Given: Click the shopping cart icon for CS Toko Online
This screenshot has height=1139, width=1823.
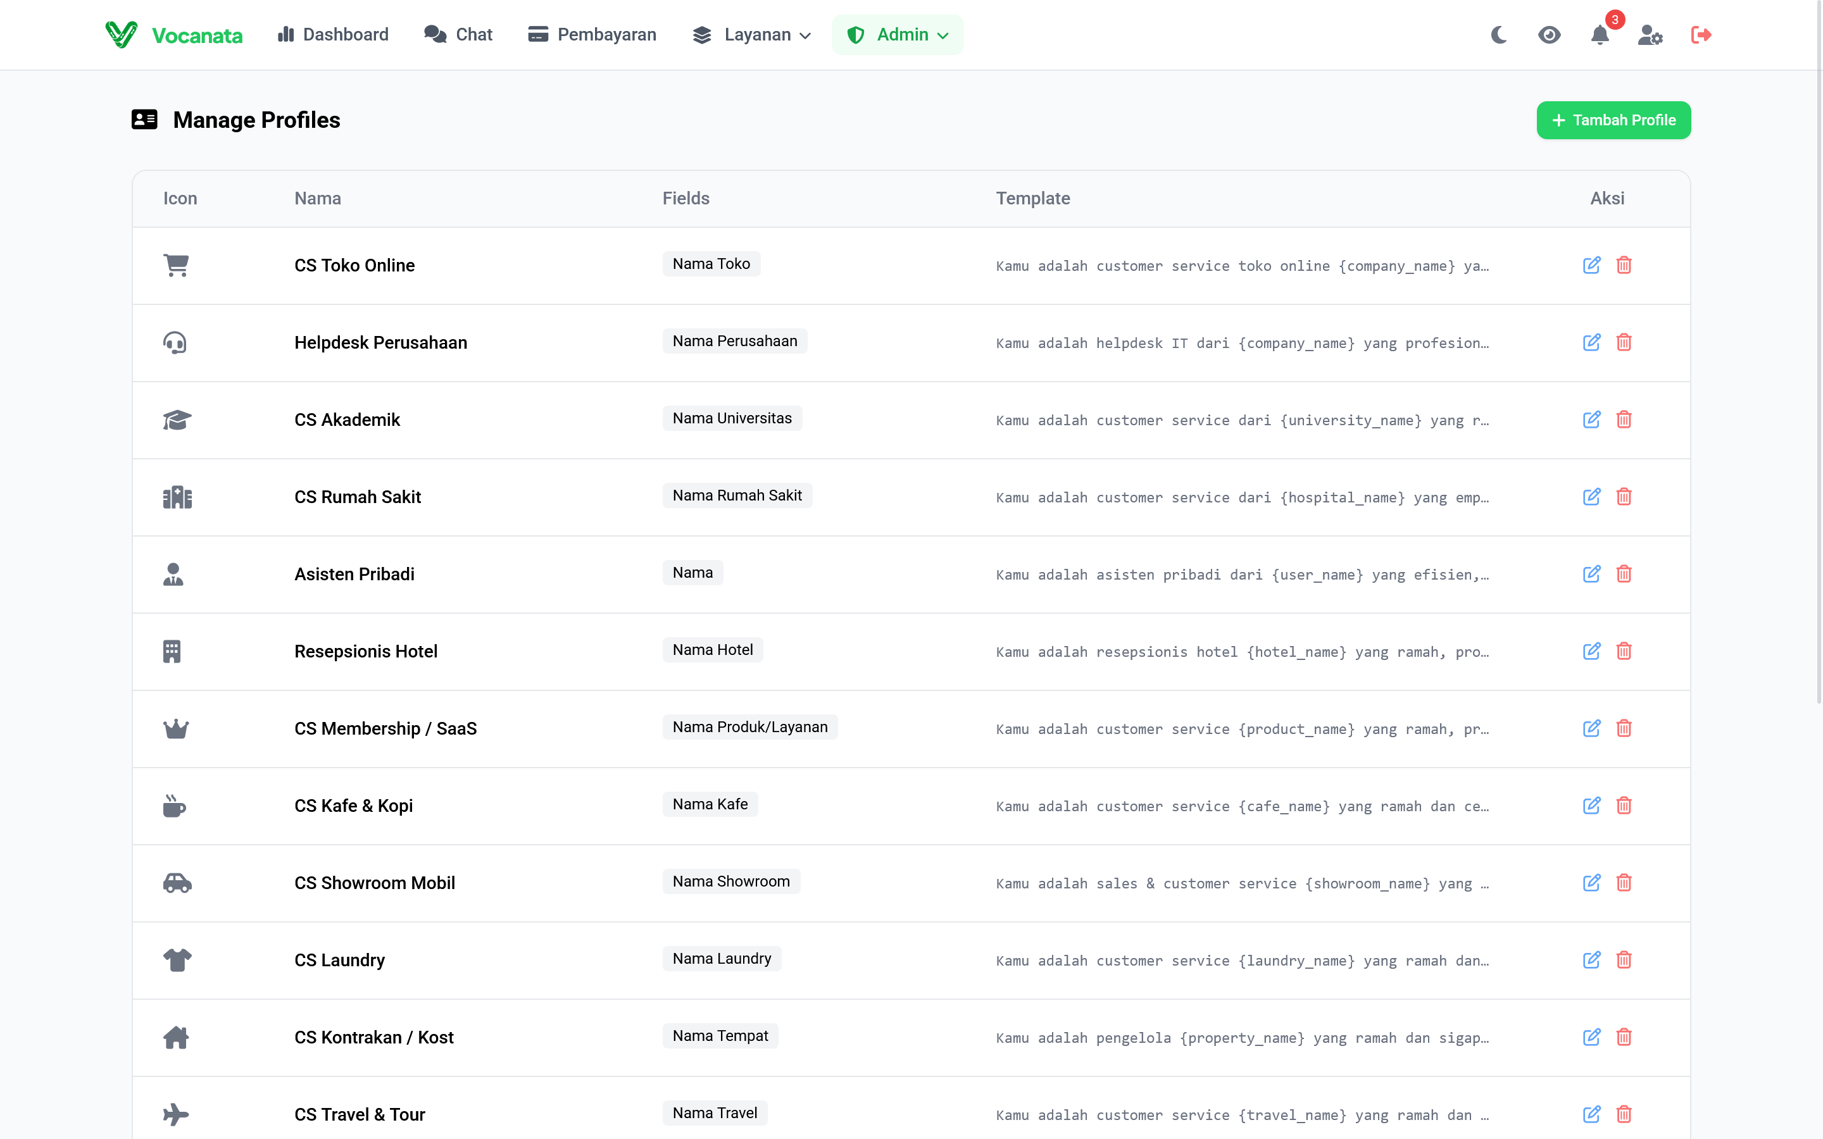Looking at the screenshot, I should [176, 265].
